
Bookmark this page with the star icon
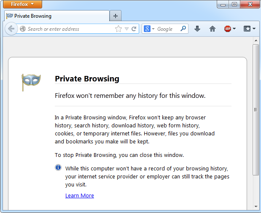(118, 29)
